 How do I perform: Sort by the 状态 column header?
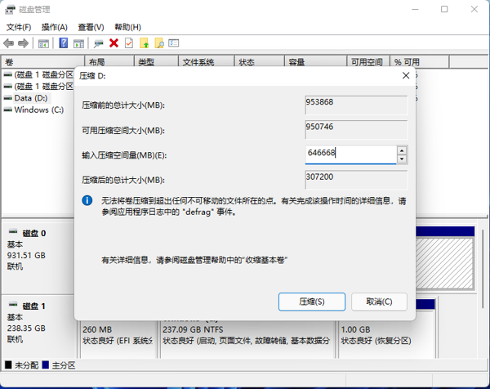point(260,62)
